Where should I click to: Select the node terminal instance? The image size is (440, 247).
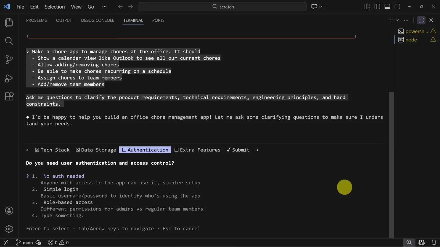click(x=417, y=40)
